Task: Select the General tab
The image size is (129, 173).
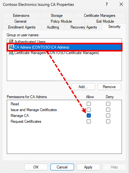Action: (x=20, y=21)
